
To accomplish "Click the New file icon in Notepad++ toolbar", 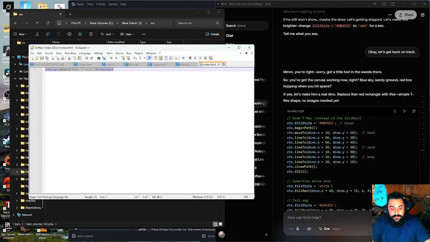I will click(x=32, y=58).
